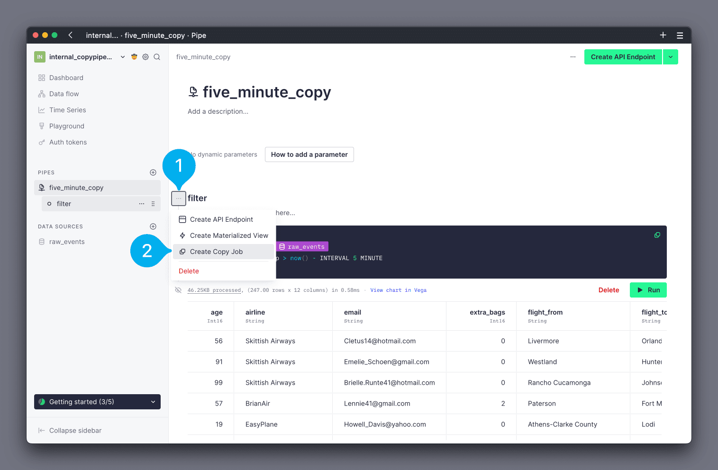Viewport: 718px width, 470px height.
Task: Select Create Copy Job from menu
Action: click(217, 252)
